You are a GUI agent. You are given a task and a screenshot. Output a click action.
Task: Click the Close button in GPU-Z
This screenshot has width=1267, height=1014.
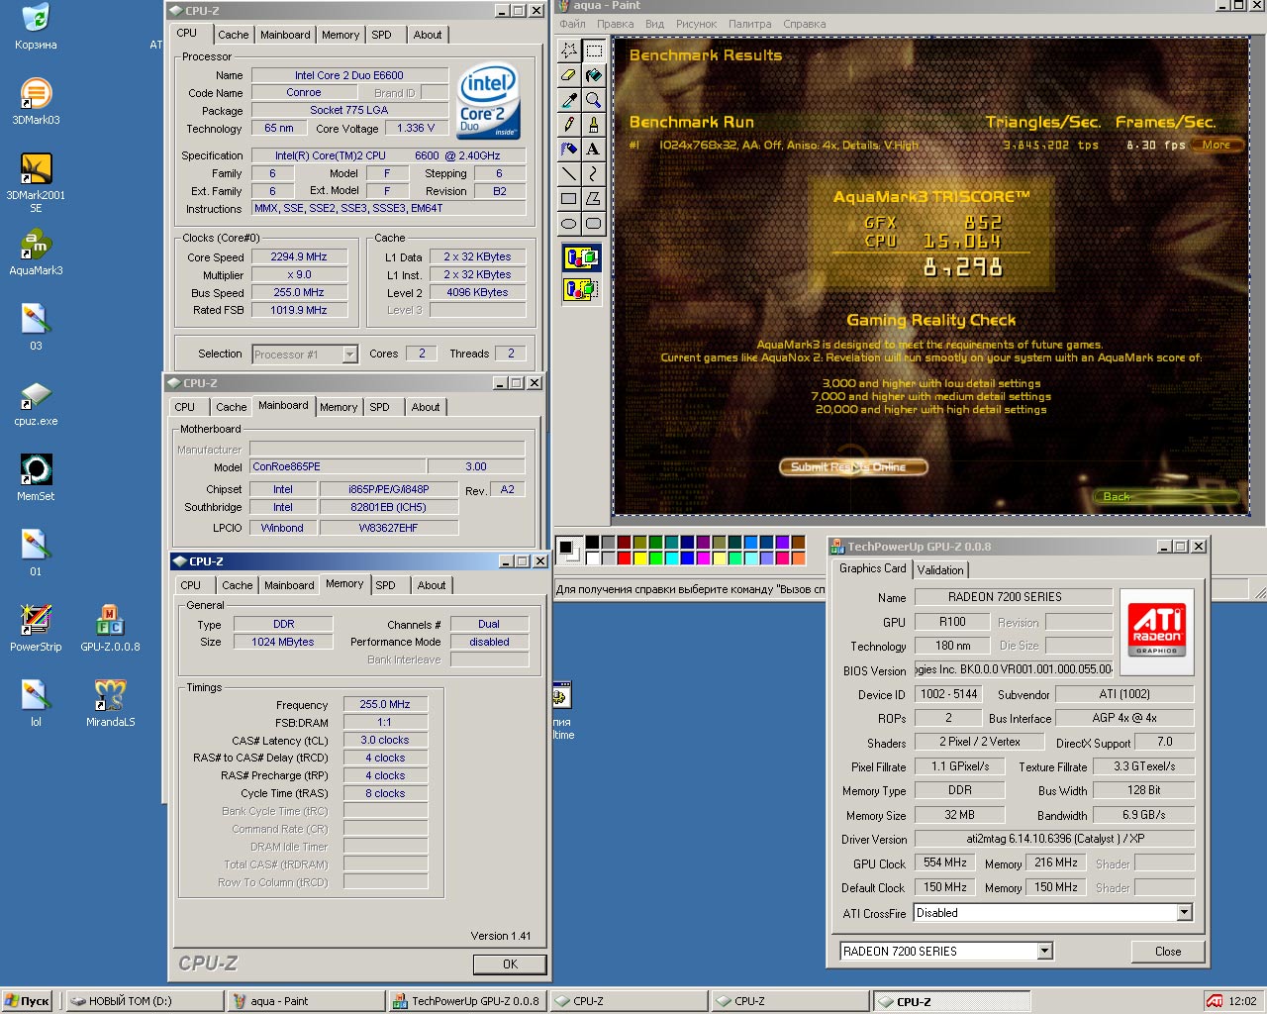point(1168,951)
